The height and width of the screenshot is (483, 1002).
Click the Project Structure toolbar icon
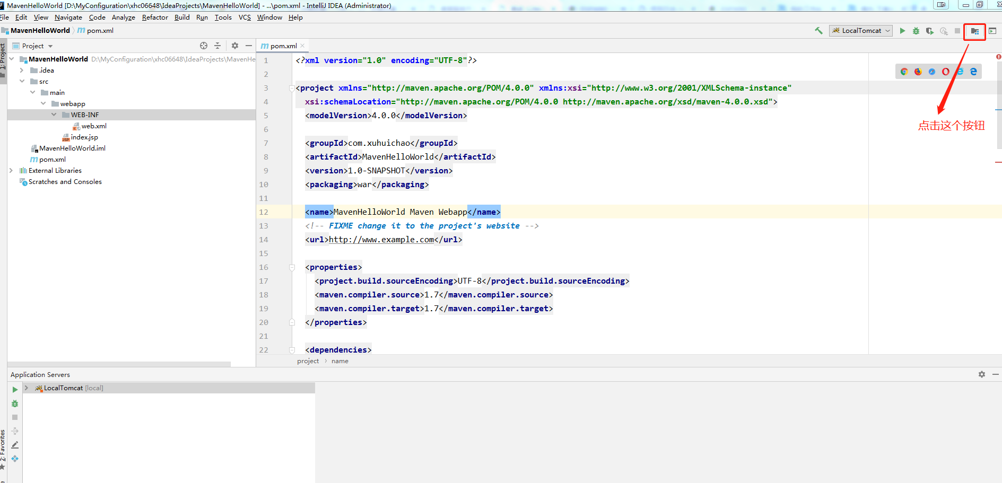pyautogui.click(x=975, y=31)
